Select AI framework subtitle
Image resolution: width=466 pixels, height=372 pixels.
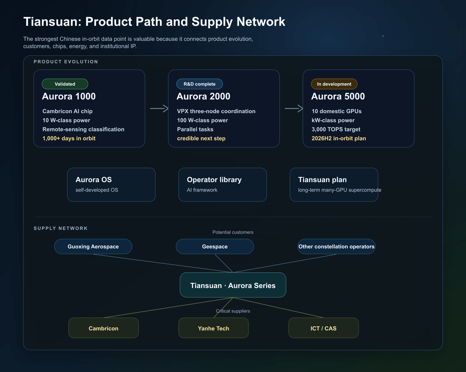[202, 190]
